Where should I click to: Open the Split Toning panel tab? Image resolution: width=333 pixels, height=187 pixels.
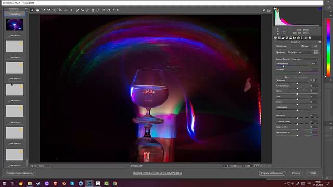click(291, 38)
